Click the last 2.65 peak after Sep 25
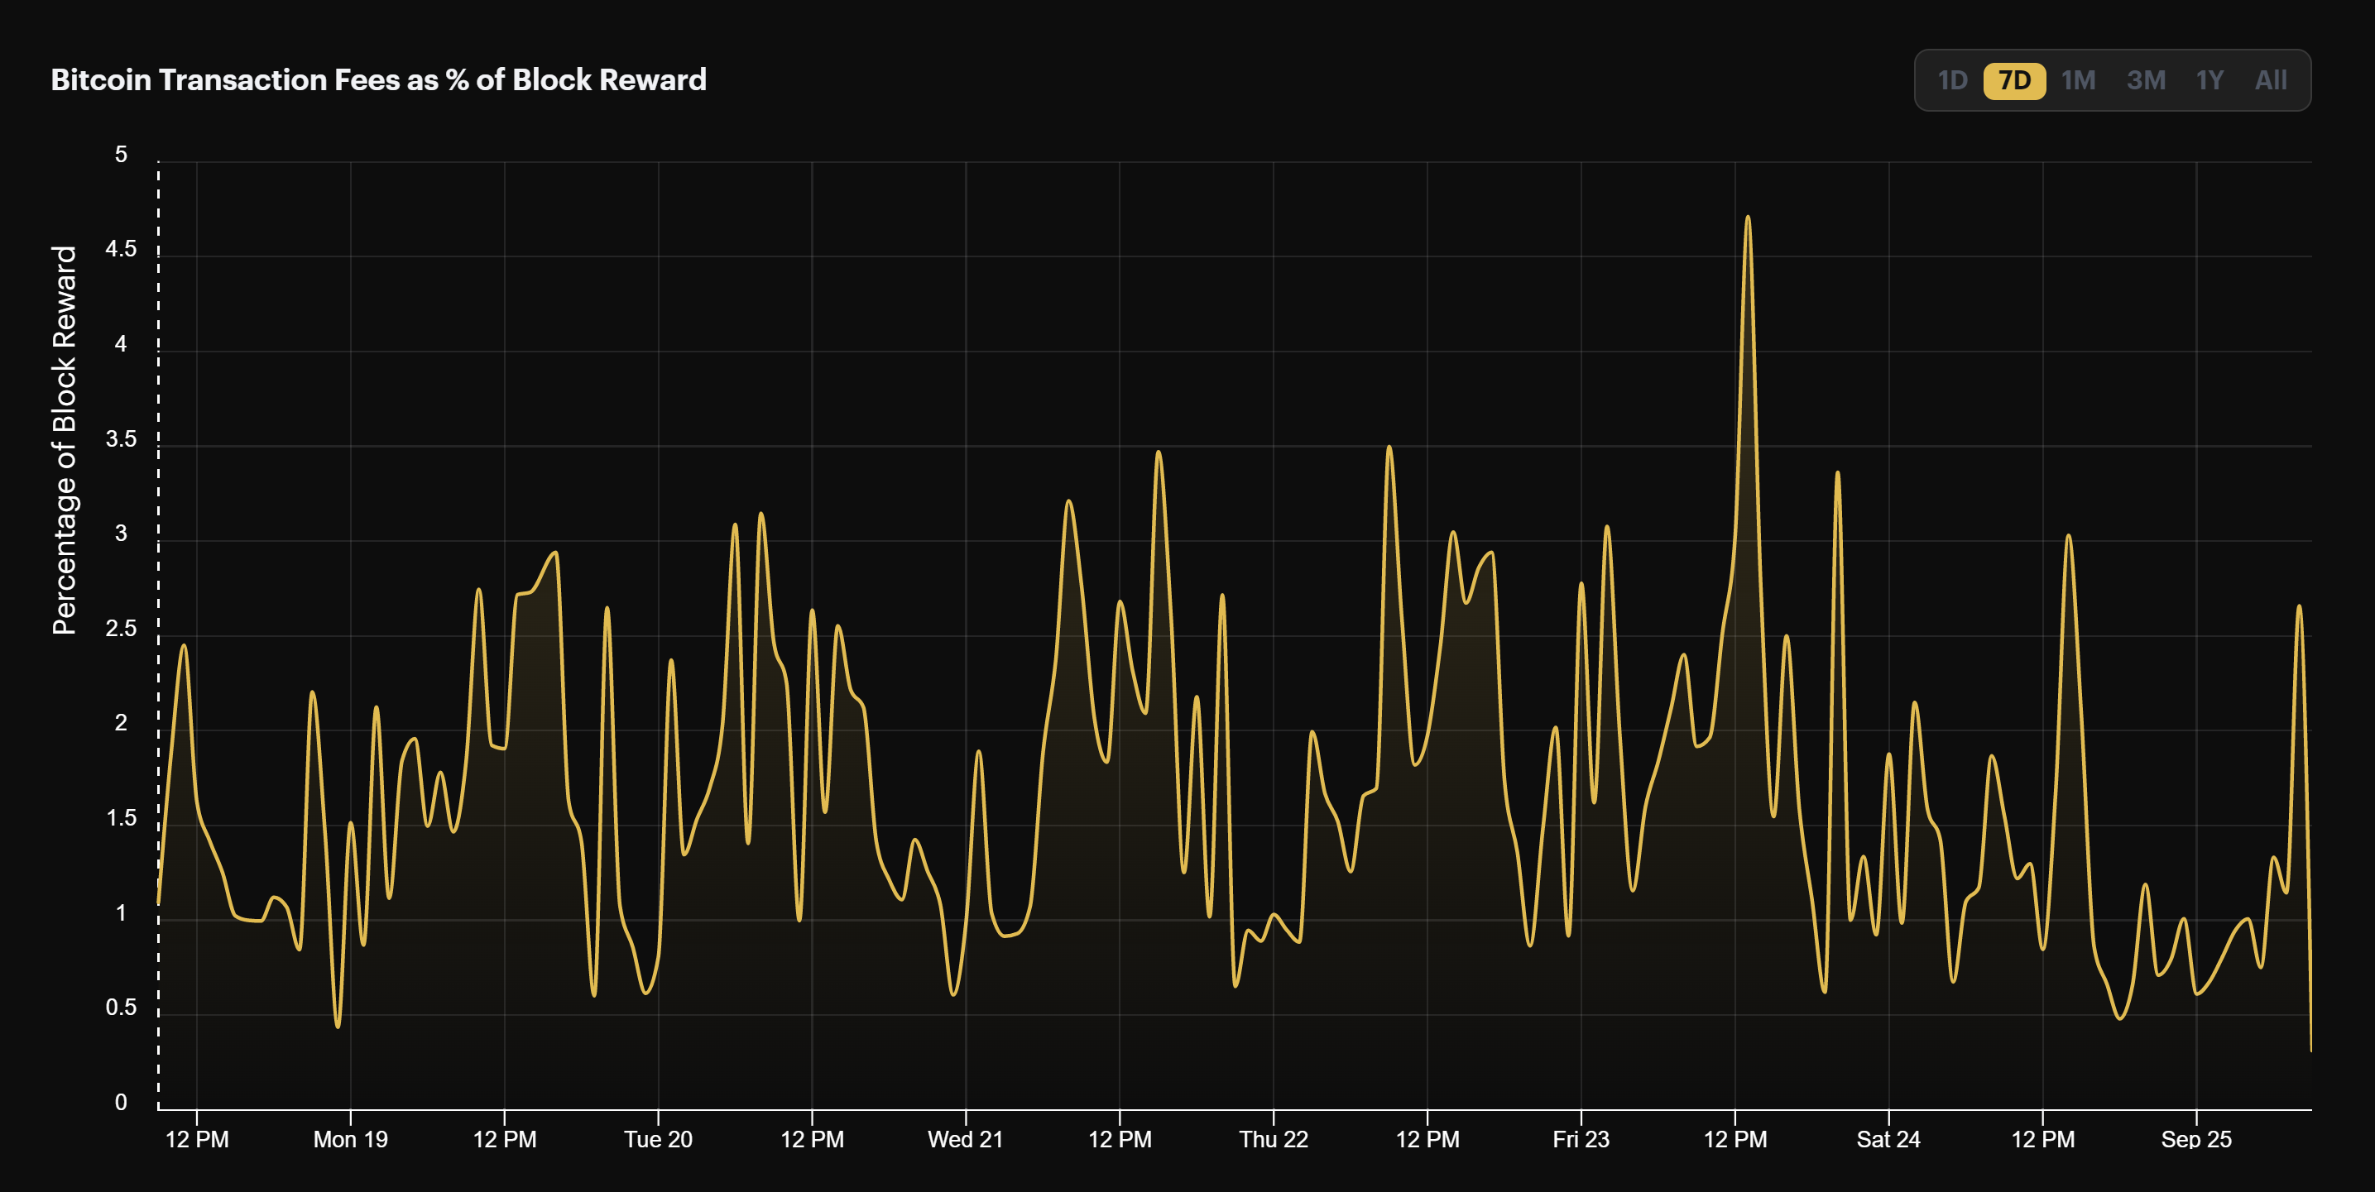 [x=2299, y=606]
